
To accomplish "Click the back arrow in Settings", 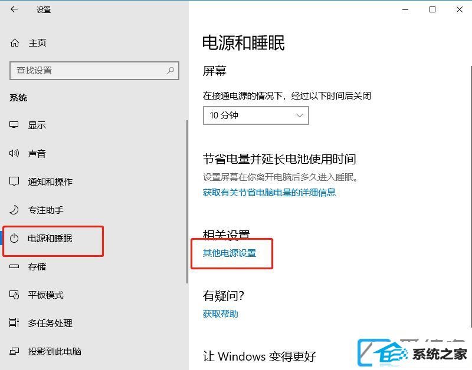I will click(14, 9).
